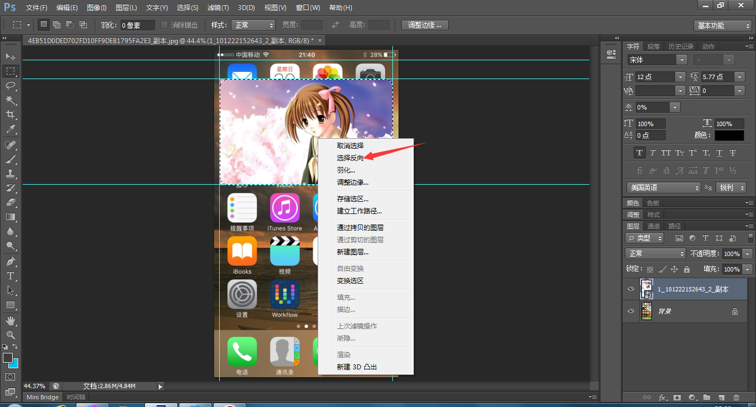Open the 类型 layer filter dropdown

click(645, 238)
